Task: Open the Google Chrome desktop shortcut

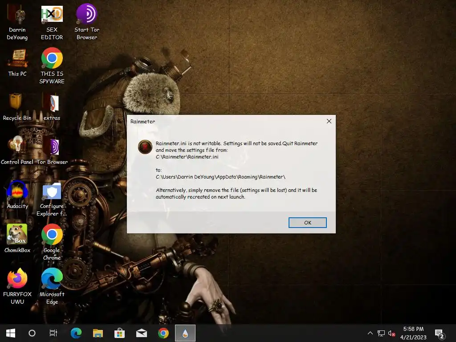Action: click(x=52, y=243)
